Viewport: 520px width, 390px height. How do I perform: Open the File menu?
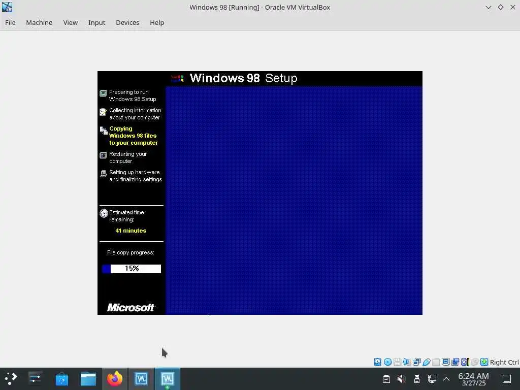coord(10,22)
